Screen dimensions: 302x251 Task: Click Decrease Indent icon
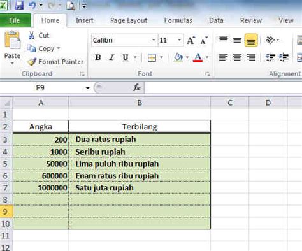click(x=270, y=57)
